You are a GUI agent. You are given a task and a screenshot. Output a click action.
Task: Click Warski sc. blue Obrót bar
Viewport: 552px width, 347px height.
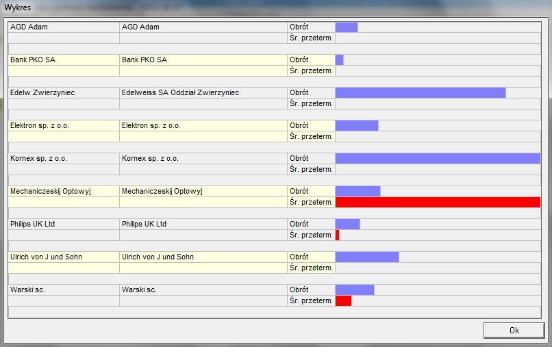[355, 290]
